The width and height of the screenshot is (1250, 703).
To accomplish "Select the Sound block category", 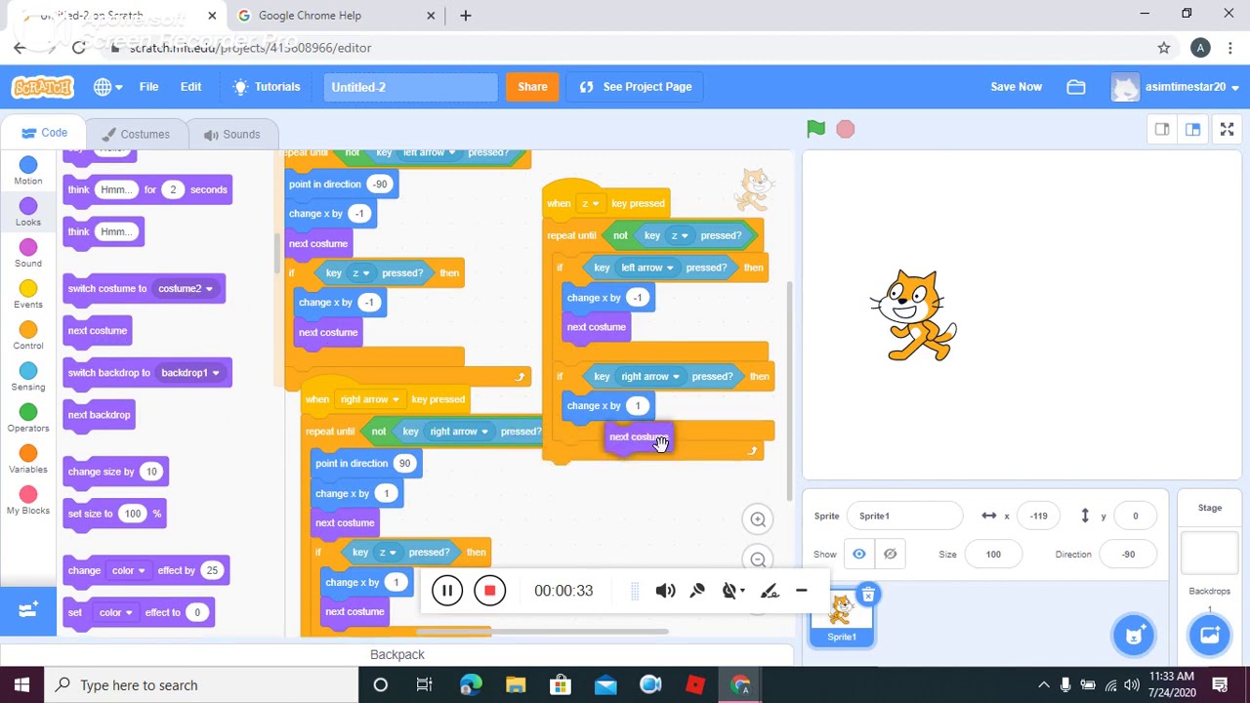I will coord(28,254).
